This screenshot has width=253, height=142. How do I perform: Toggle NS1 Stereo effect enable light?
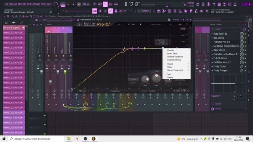245,38
